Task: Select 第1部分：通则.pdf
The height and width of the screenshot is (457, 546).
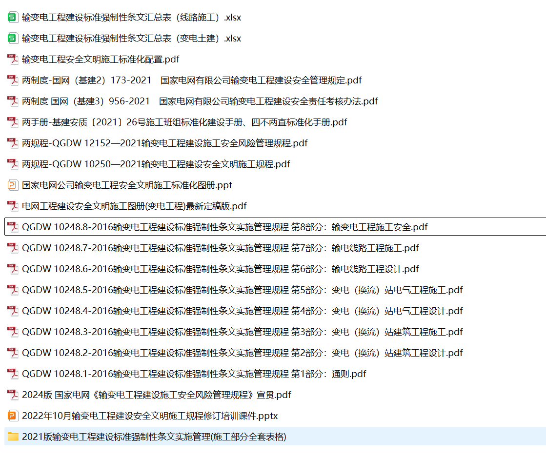Action: click(x=329, y=374)
